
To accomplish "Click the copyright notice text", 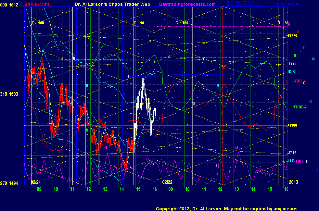I will point(227,209).
